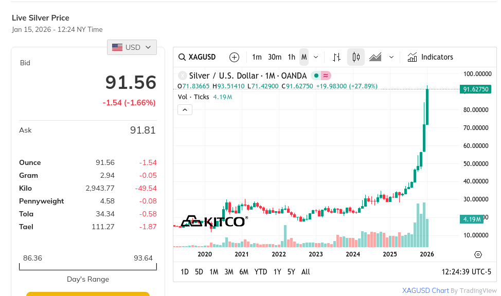Image resolution: width=501 pixels, height=296 pixels.
Task: Select the 1m interval
Action: 257,57
